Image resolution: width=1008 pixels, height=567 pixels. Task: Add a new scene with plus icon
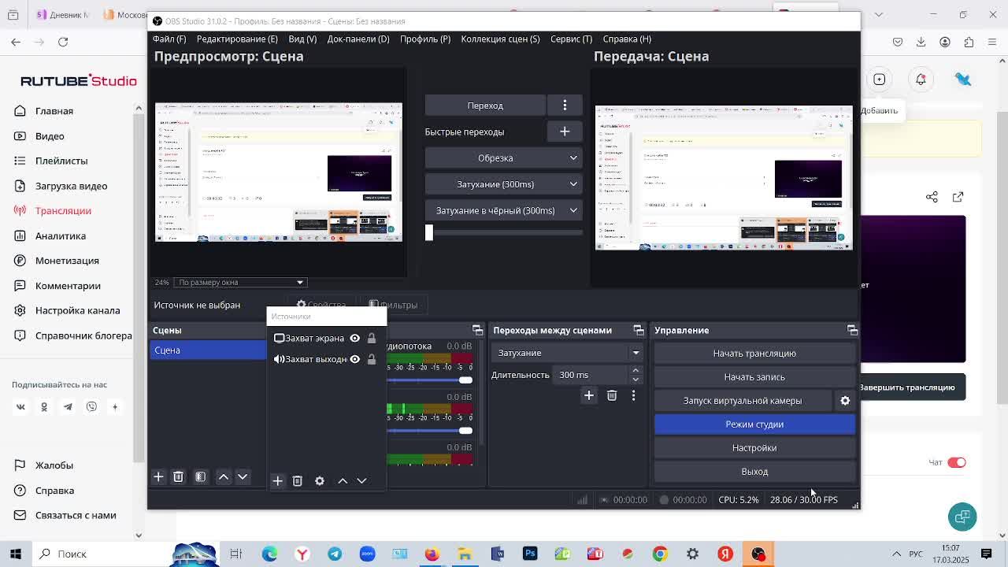(158, 476)
